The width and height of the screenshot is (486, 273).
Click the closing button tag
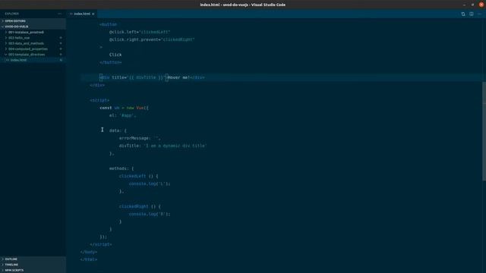coord(111,62)
